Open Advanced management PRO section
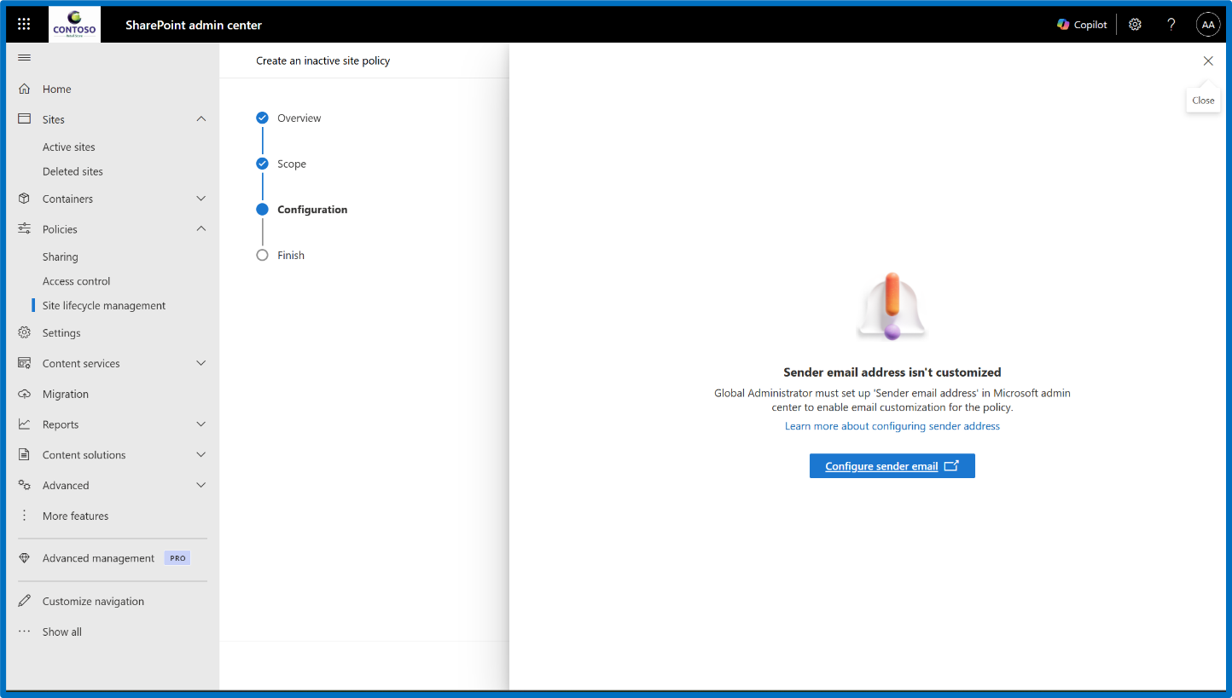 [98, 557]
